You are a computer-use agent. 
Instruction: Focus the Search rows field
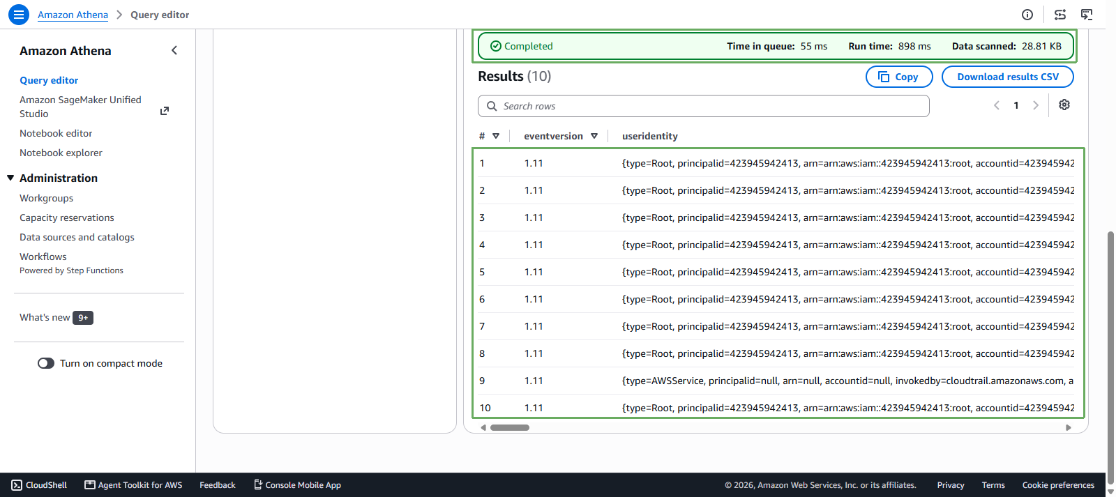(x=704, y=106)
